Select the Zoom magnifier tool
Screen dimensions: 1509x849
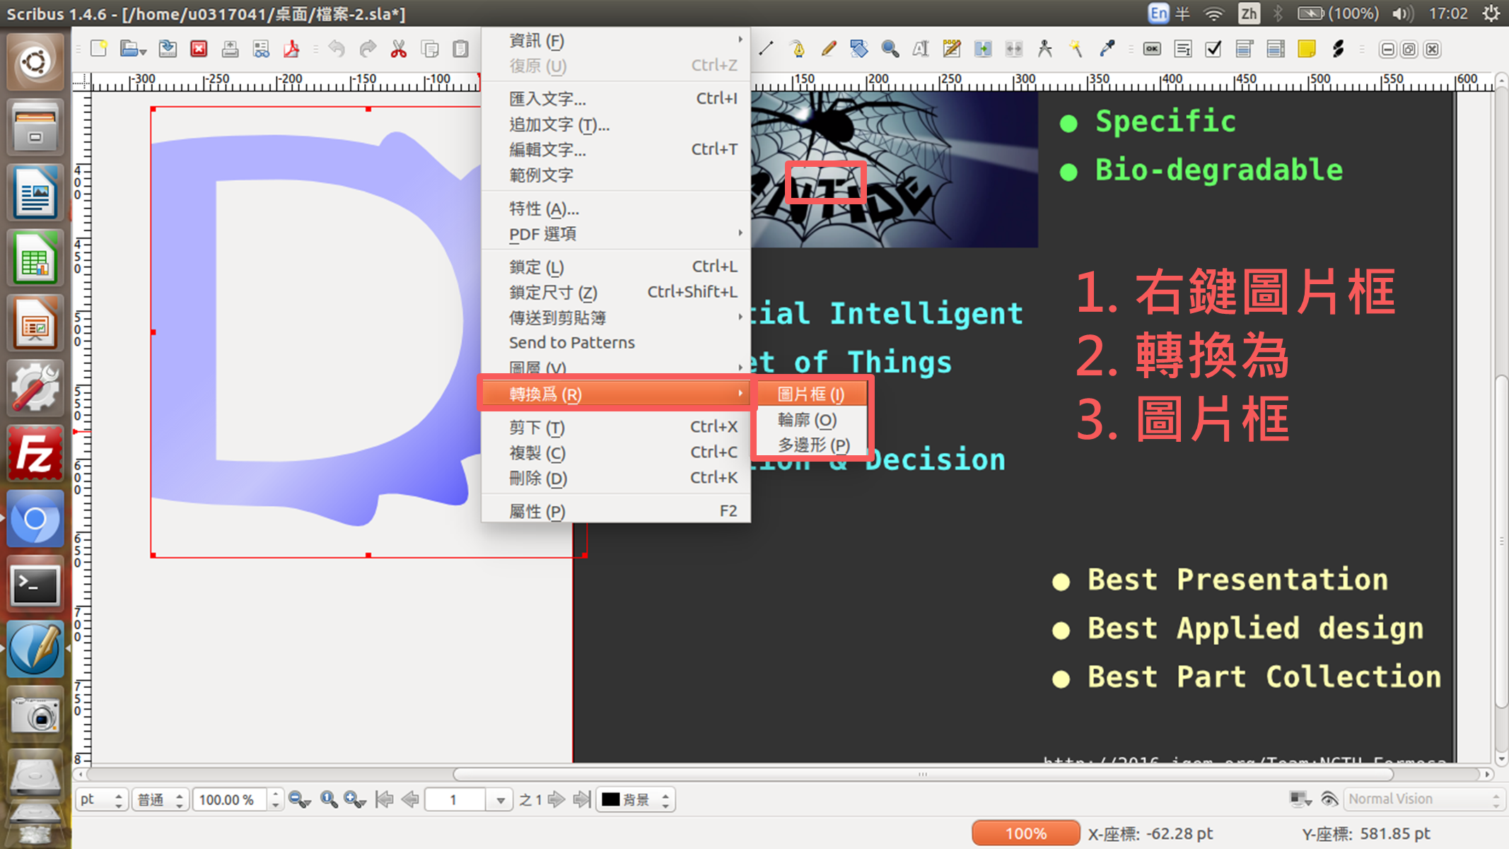890,49
